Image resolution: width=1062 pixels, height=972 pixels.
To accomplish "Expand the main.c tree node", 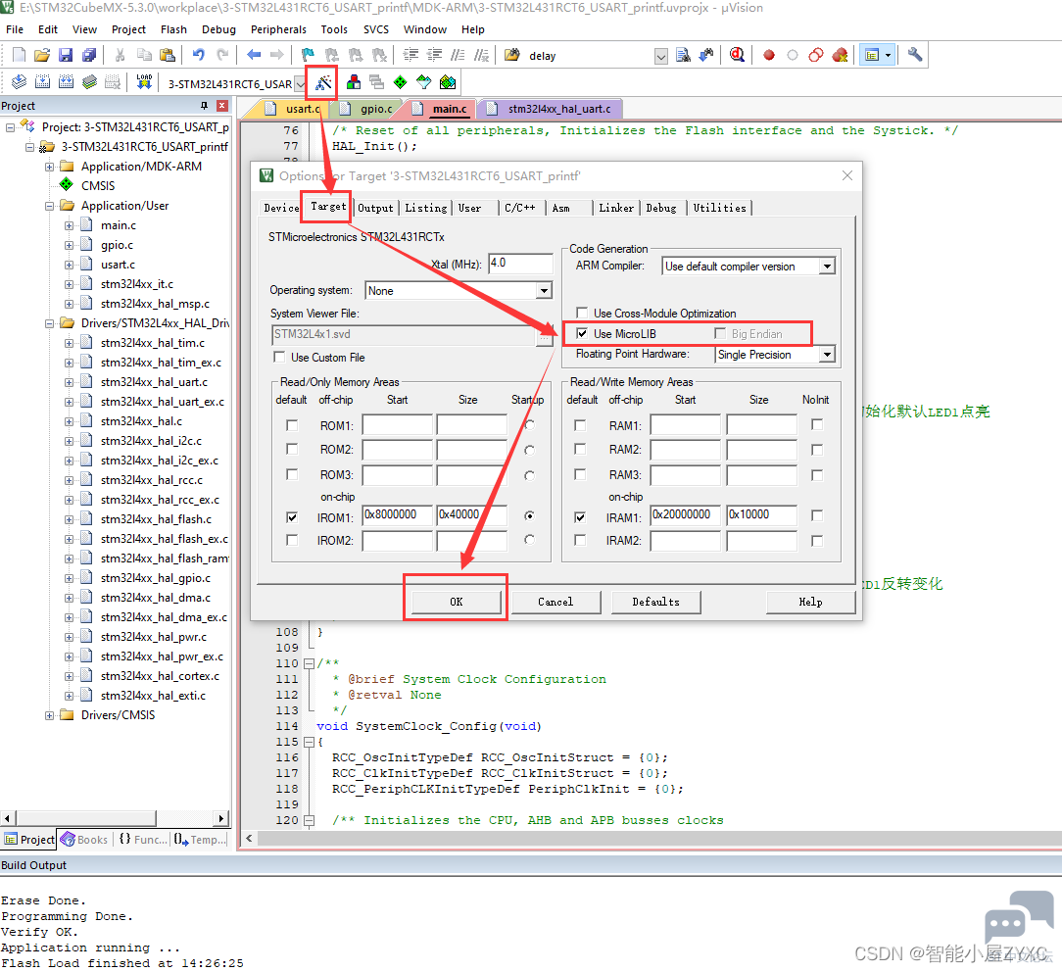I will [70, 225].
